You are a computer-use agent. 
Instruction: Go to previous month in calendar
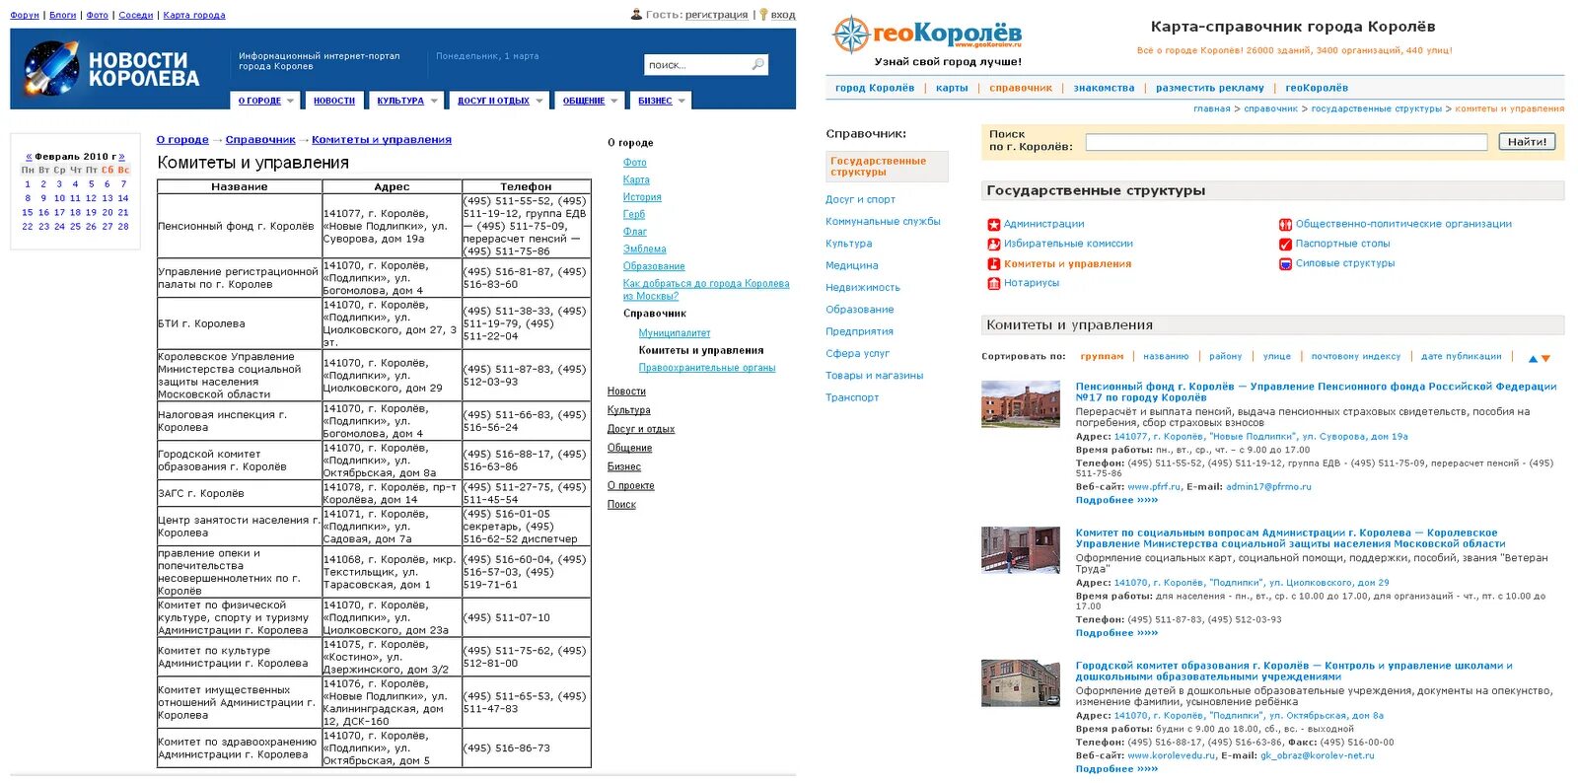pyautogui.click(x=29, y=157)
